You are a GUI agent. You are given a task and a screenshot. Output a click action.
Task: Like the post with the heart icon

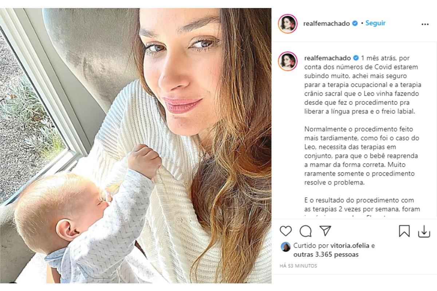(286, 231)
